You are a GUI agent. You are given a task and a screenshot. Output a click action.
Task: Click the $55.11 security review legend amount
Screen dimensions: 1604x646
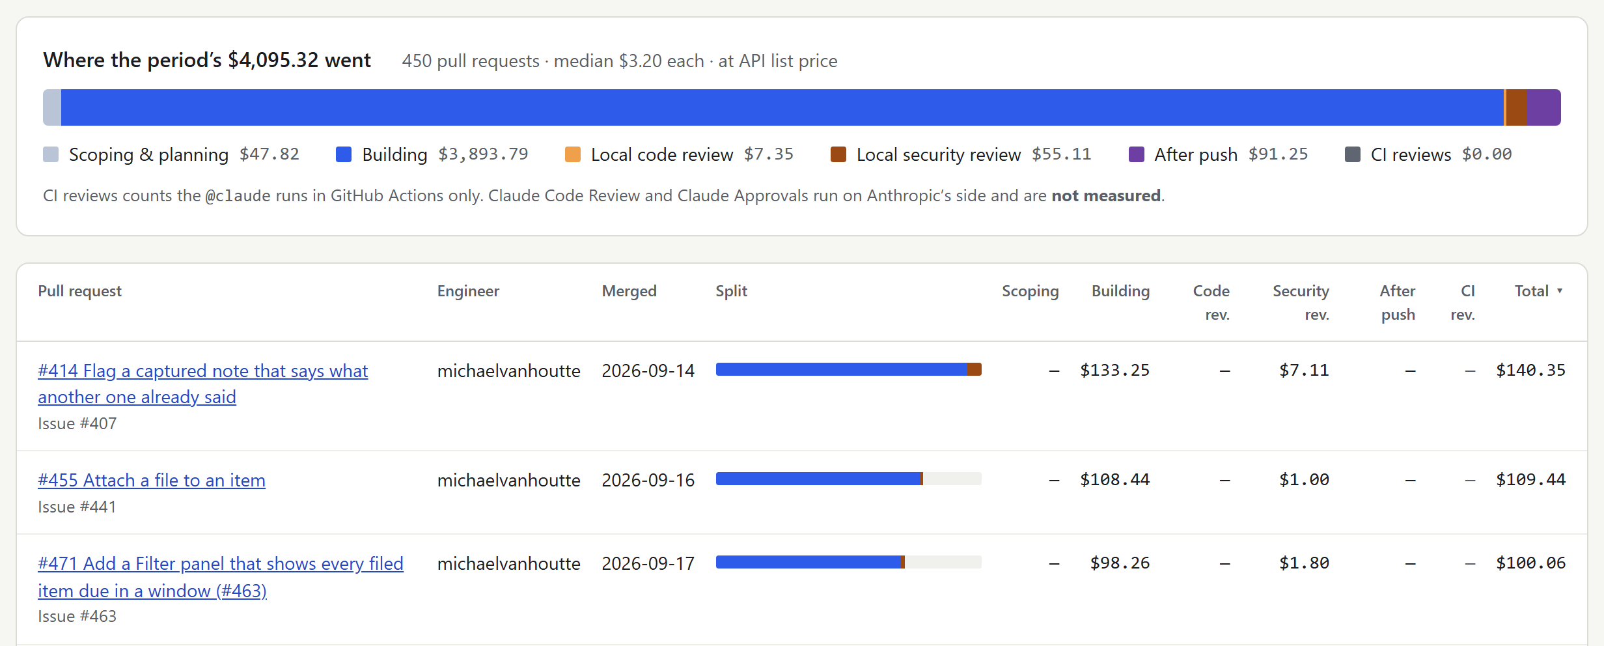tap(1061, 154)
